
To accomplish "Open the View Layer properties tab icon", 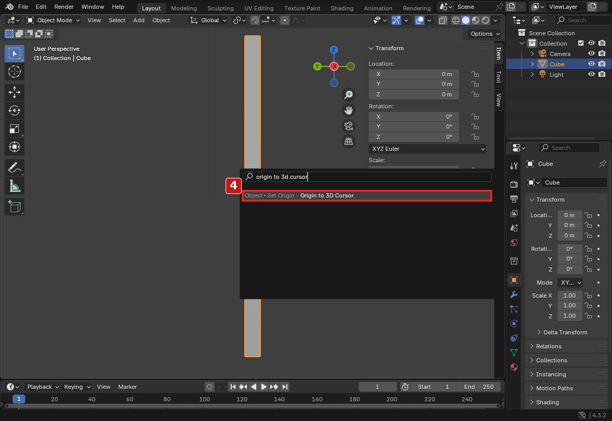I will point(514,214).
